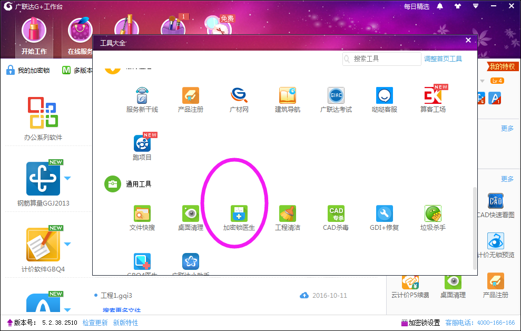Open 工程清洁 tool
Image resolution: width=521 pixels, height=331 pixels.
[288, 218]
